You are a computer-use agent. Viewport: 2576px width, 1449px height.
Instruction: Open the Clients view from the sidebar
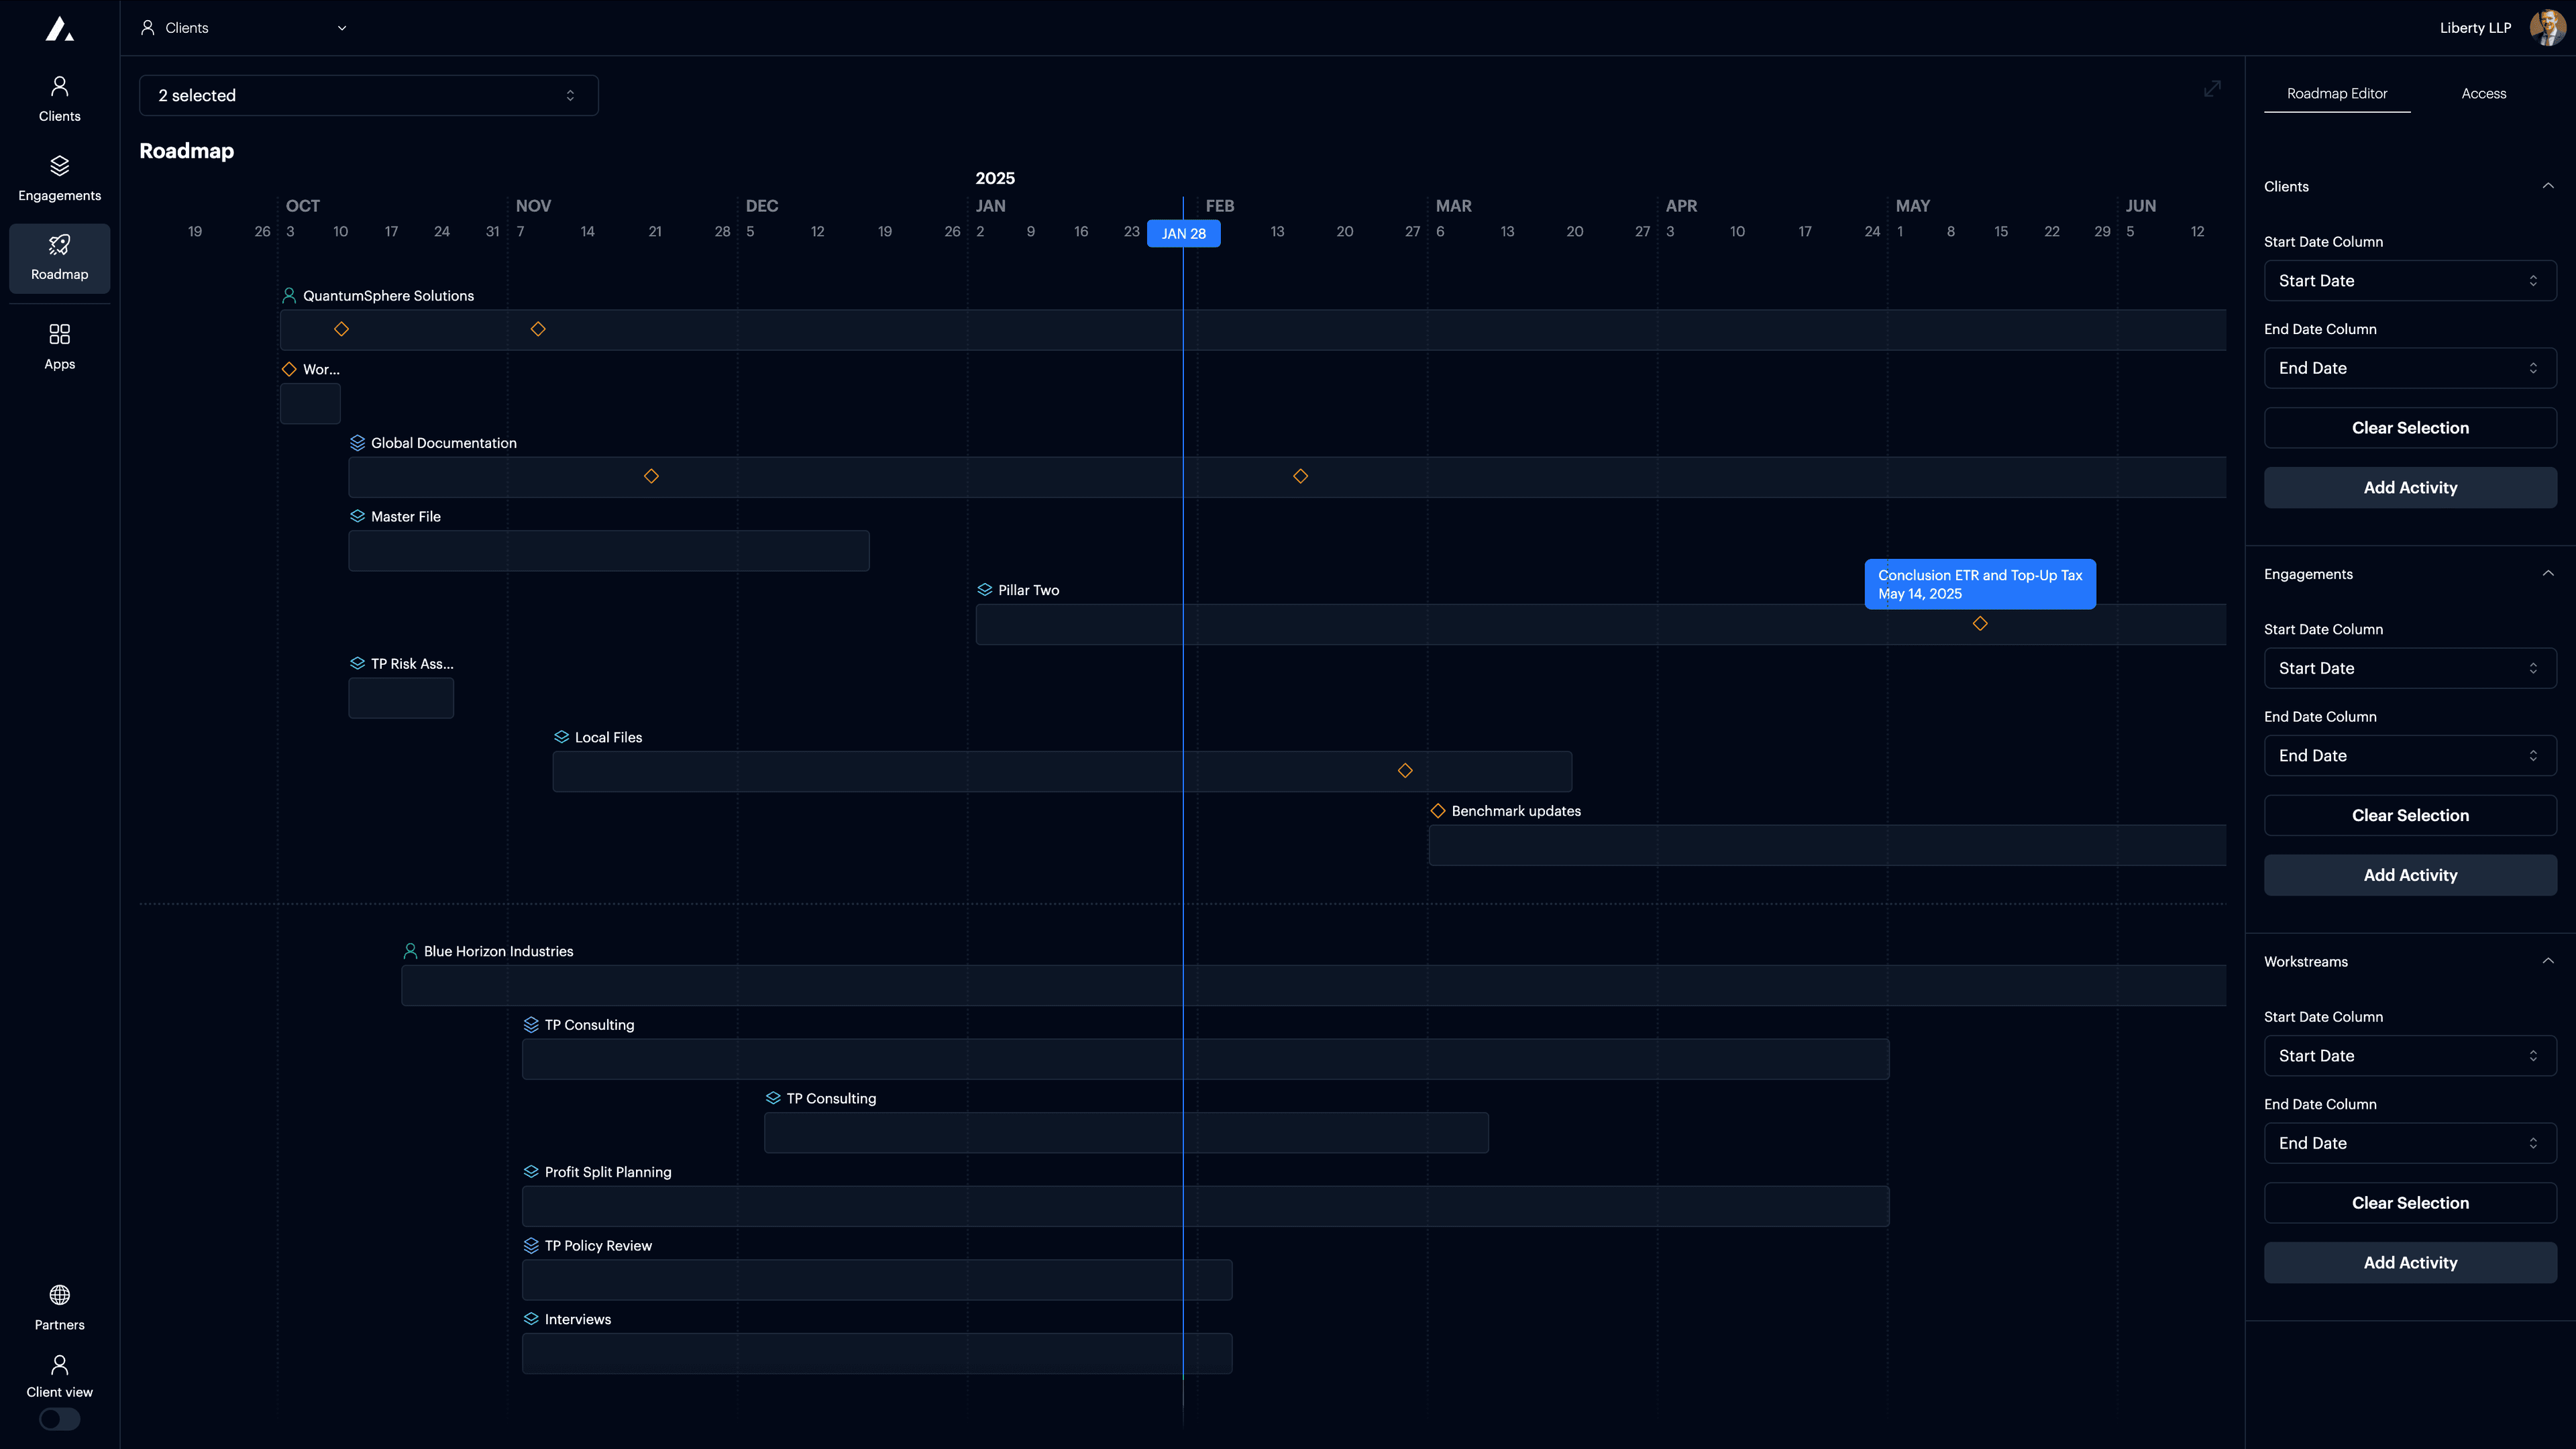pyautogui.click(x=59, y=97)
